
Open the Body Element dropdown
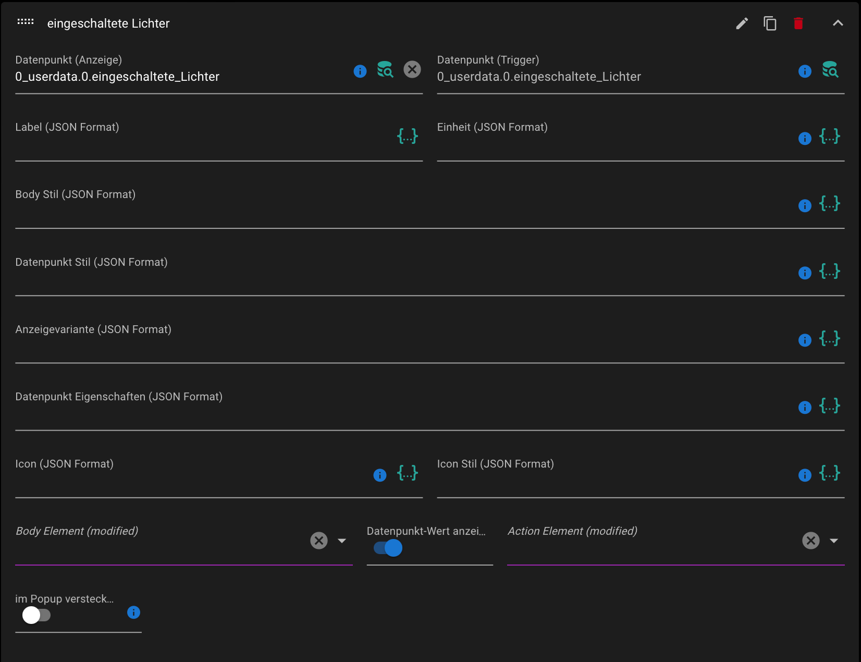[x=342, y=541]
